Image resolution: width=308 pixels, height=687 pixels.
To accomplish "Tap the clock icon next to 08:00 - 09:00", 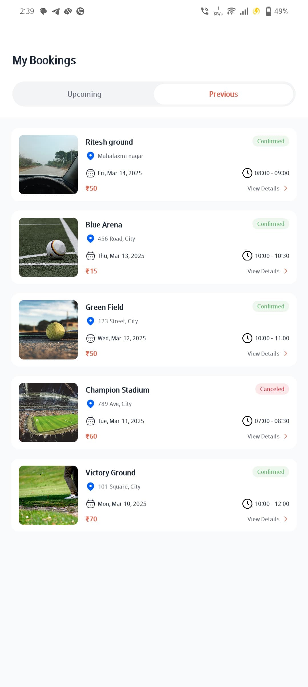I will tap(247, 173).
